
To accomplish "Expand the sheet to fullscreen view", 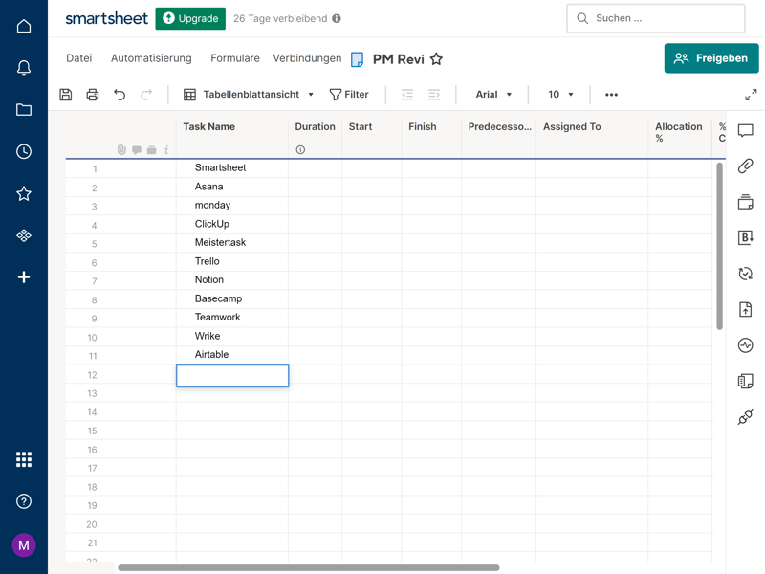I will (751, 95).
